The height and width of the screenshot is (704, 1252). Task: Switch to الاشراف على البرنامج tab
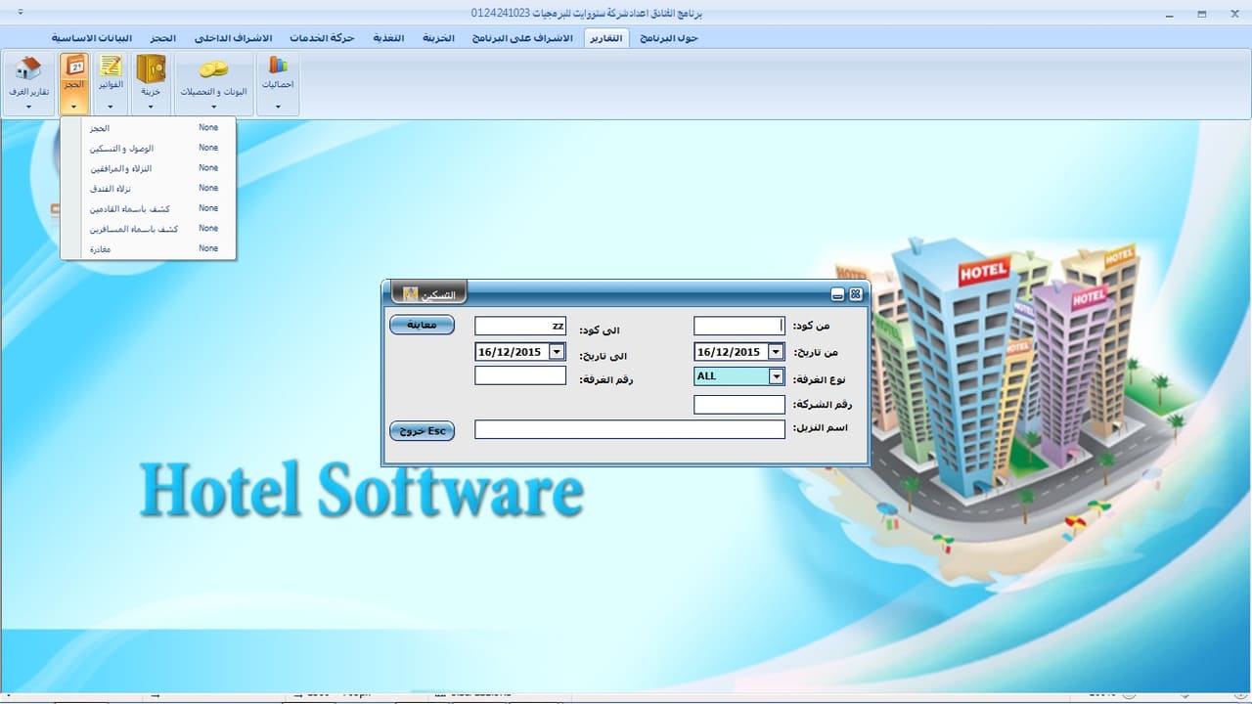(x=522, y=37)
